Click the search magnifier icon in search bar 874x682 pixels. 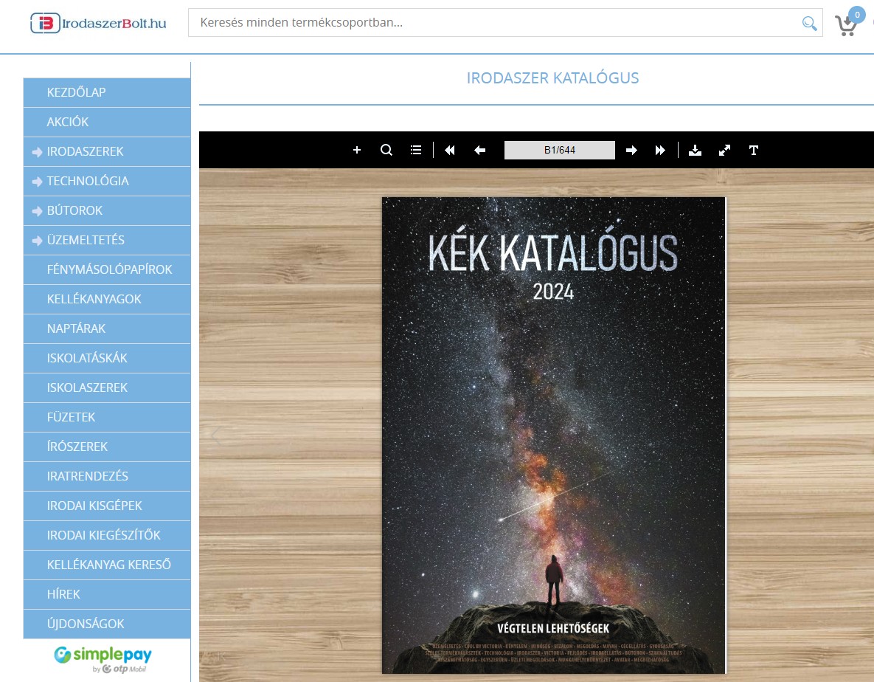coord(809,23)
